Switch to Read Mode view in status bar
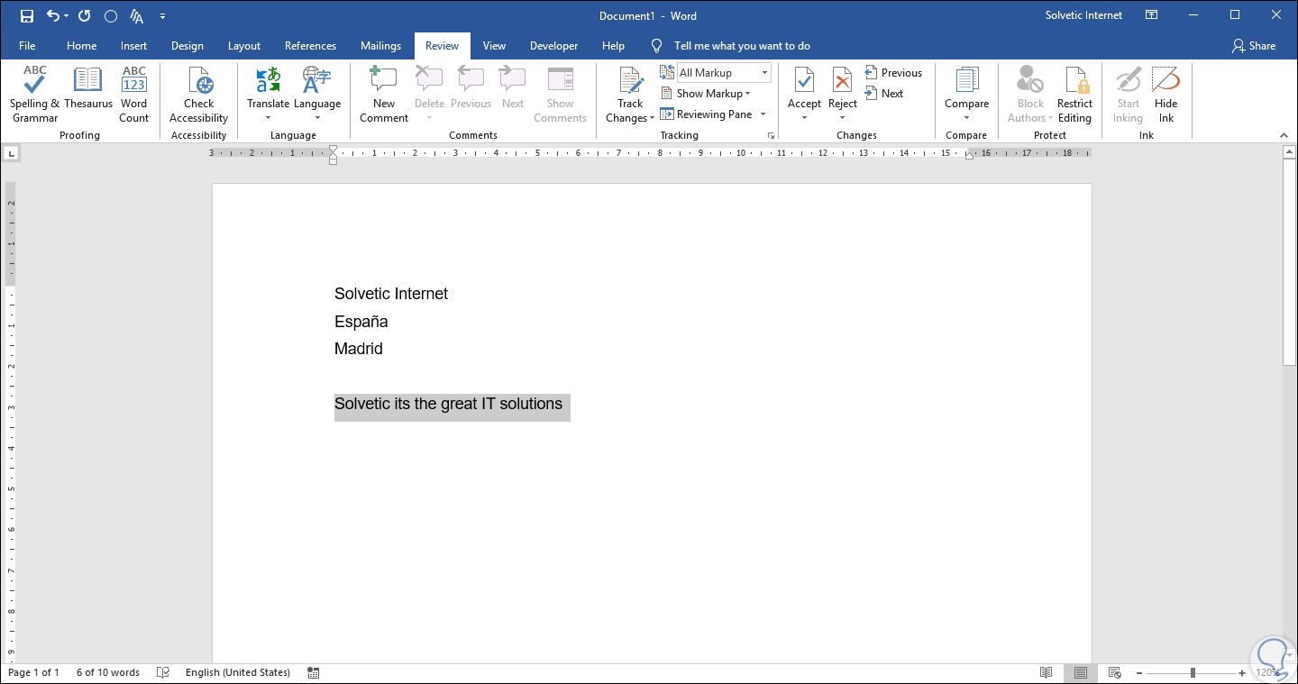Screen dimensions: 1298x684 coord(1047,672)
